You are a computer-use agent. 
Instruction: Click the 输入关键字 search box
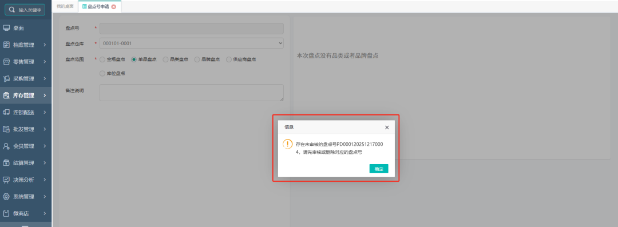[25, 10]
